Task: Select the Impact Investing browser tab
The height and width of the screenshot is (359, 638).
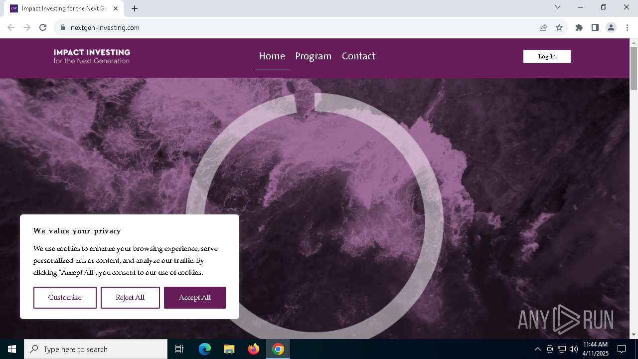Action: tap(64, 8)
